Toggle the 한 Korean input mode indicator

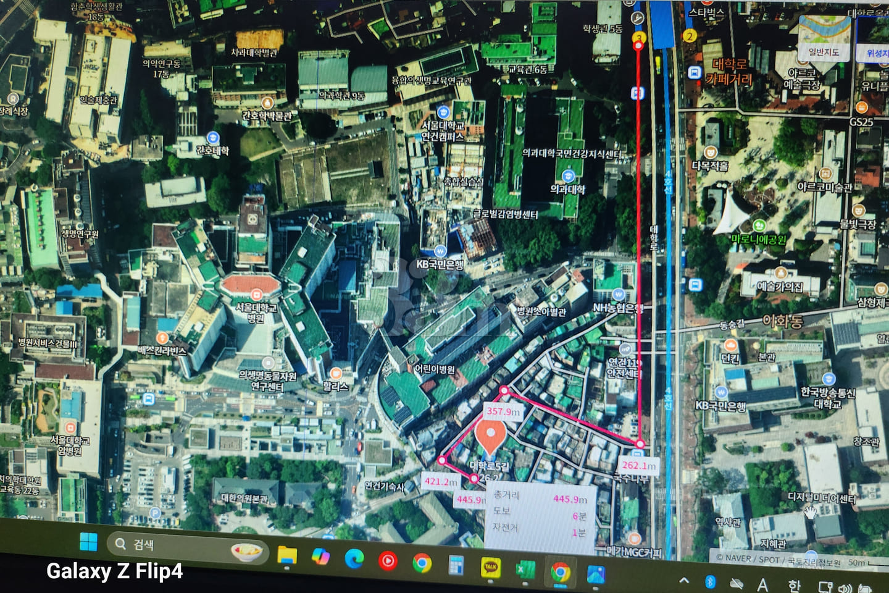pyautogui.click(x=794, y=585)
